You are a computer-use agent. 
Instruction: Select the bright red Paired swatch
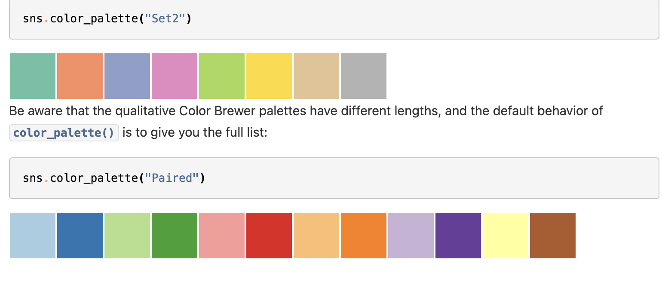269,236
